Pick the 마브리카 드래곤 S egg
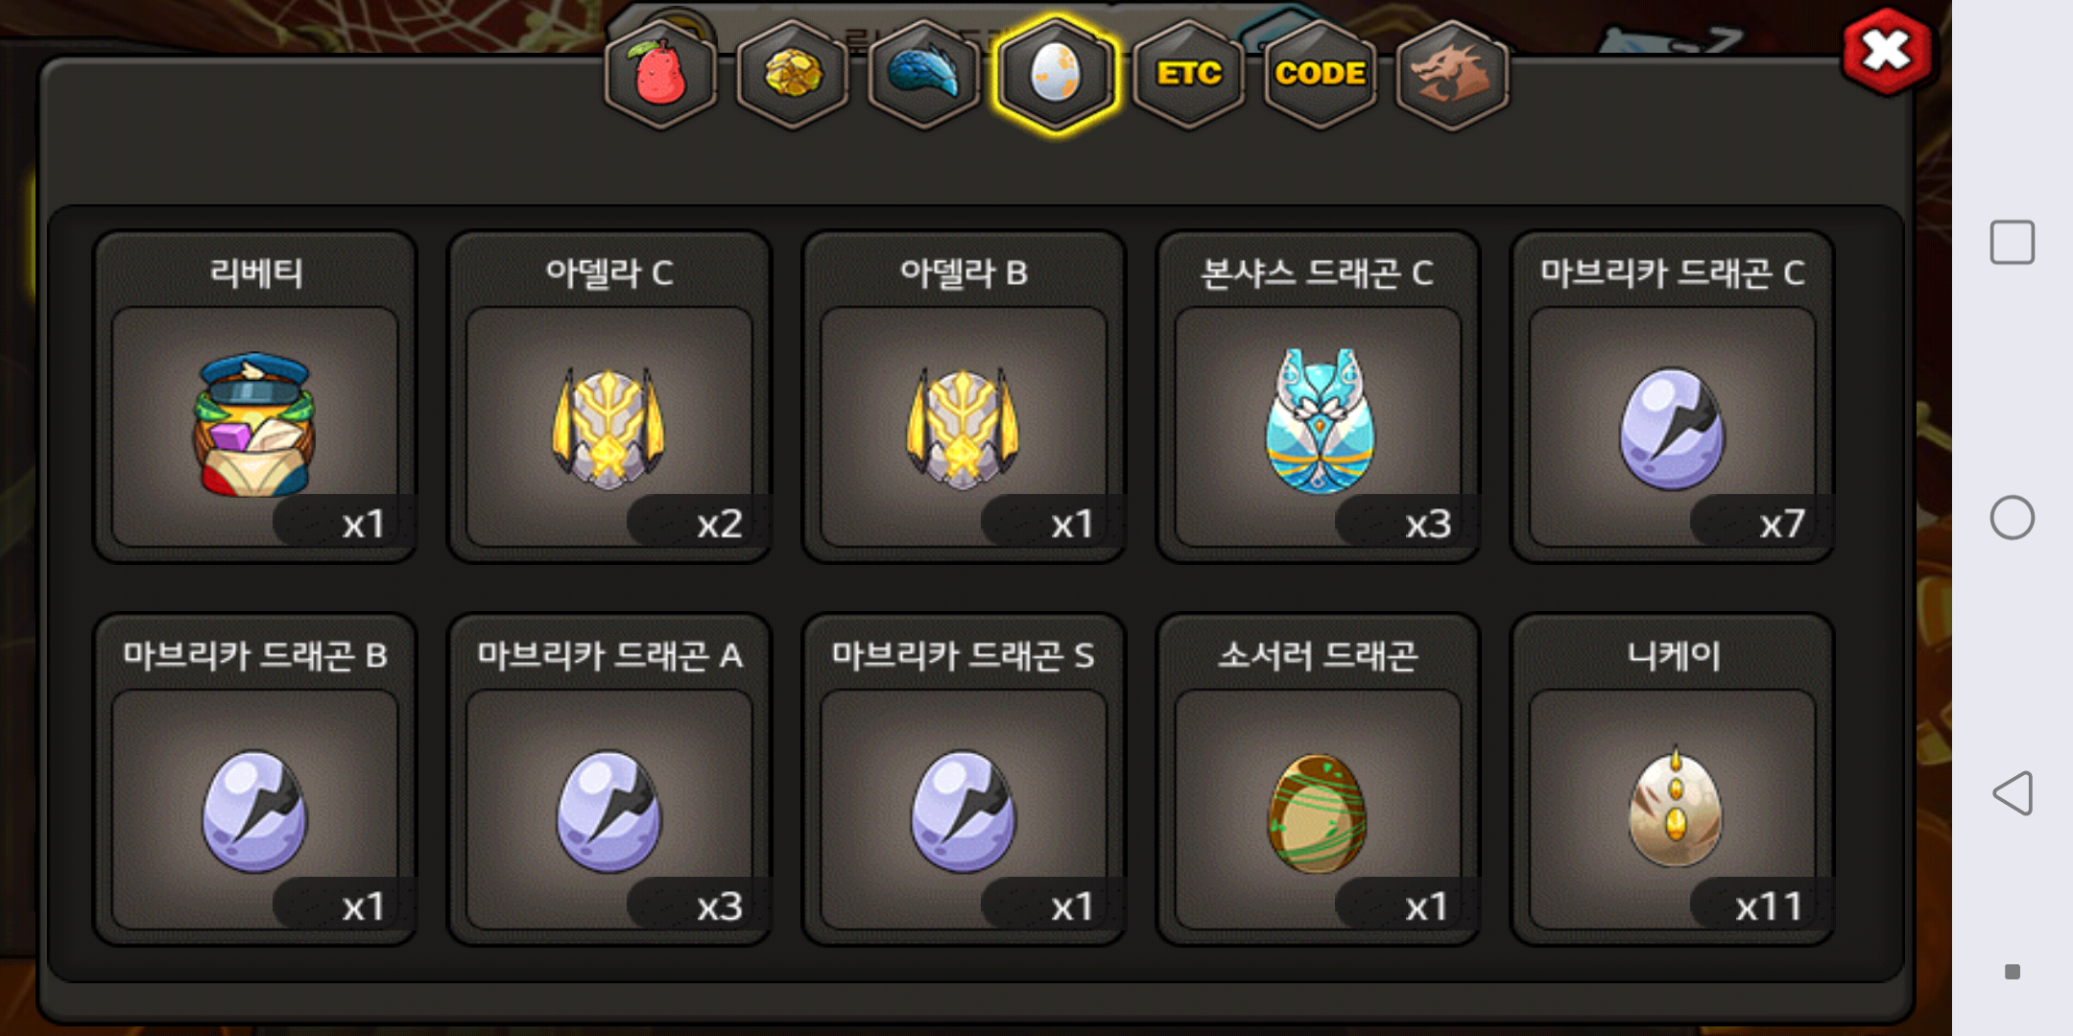The height and width of the screenshot is (1036, 2073). tap(964, 780)
